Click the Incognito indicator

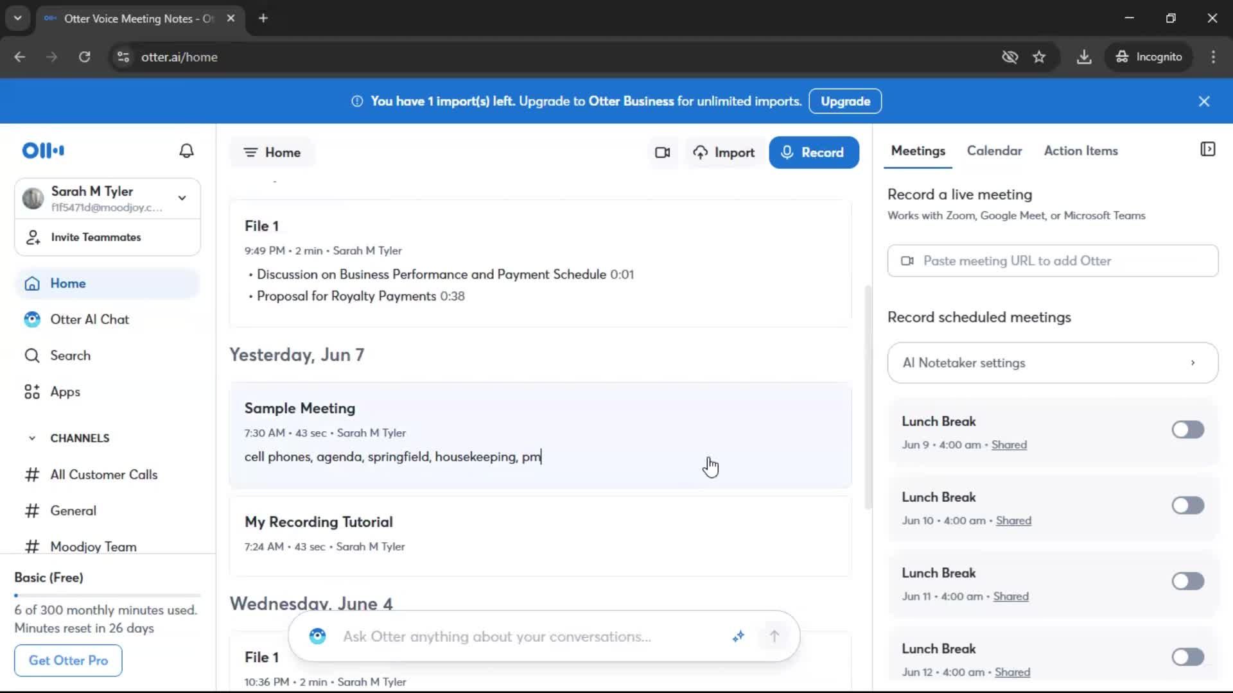(1149, 57)
